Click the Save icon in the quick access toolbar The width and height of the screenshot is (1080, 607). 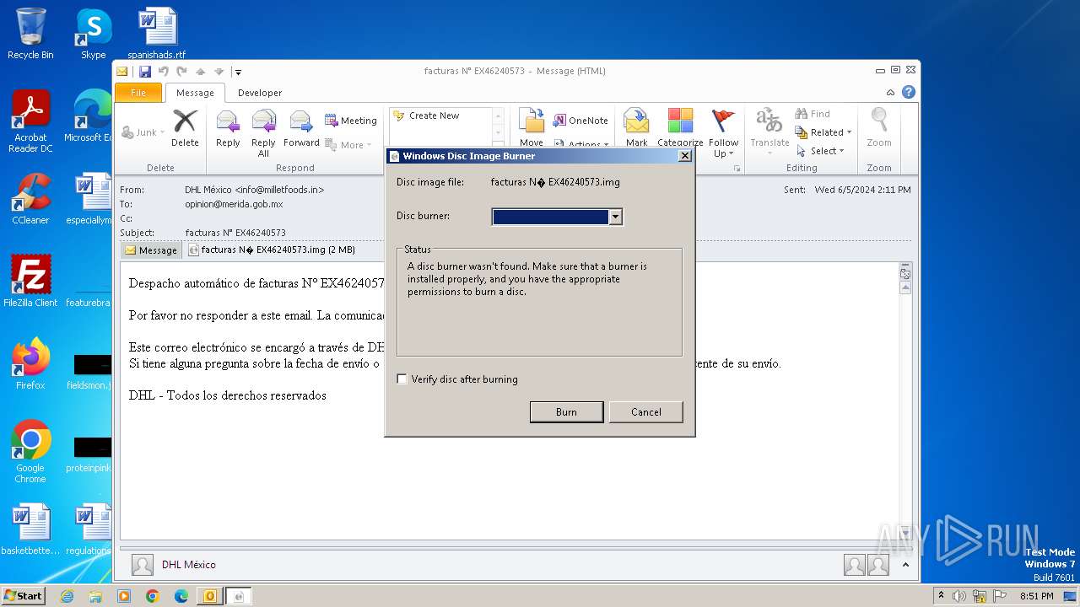pos(145,72)
